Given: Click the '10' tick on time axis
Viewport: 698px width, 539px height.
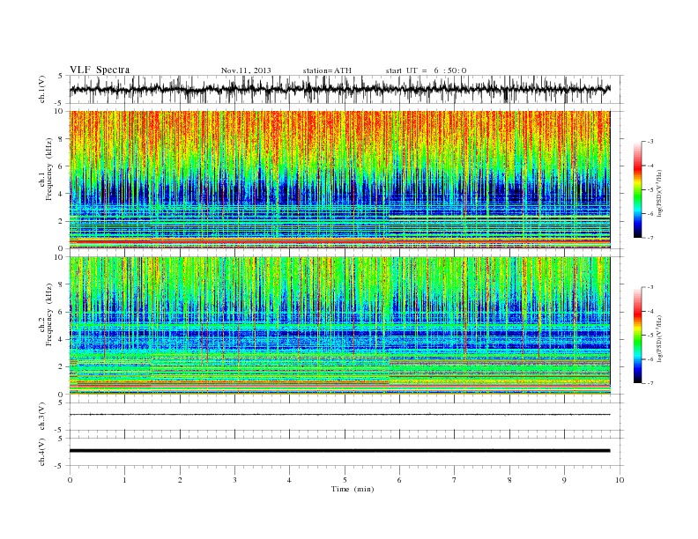Looking at the screenshot, I should pos(620,480).
